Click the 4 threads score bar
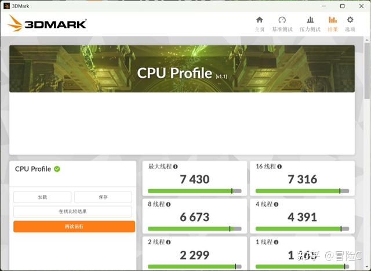This screenshot has width=371, height=271. pos(303,229)
